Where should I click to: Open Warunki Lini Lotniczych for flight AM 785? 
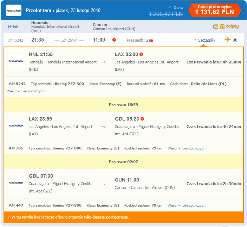pyautogui.click(x=187, y=148)
